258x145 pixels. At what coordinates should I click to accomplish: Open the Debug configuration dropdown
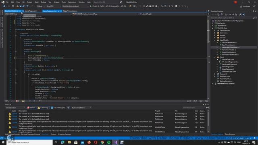click(x=41, y=6)
